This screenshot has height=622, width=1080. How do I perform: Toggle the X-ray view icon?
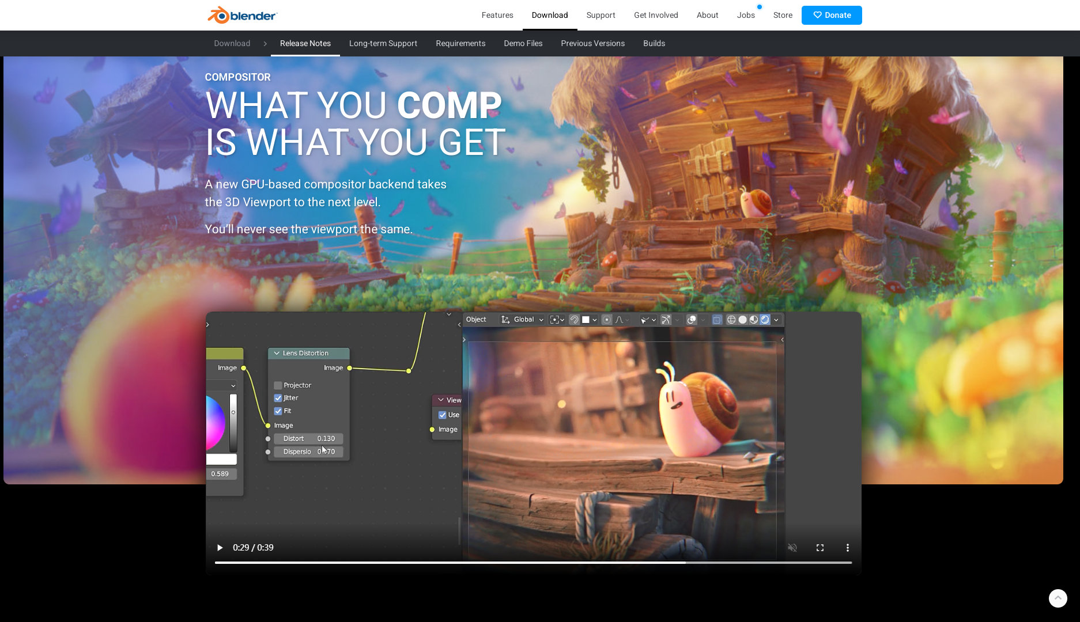(x=717, y=320)
